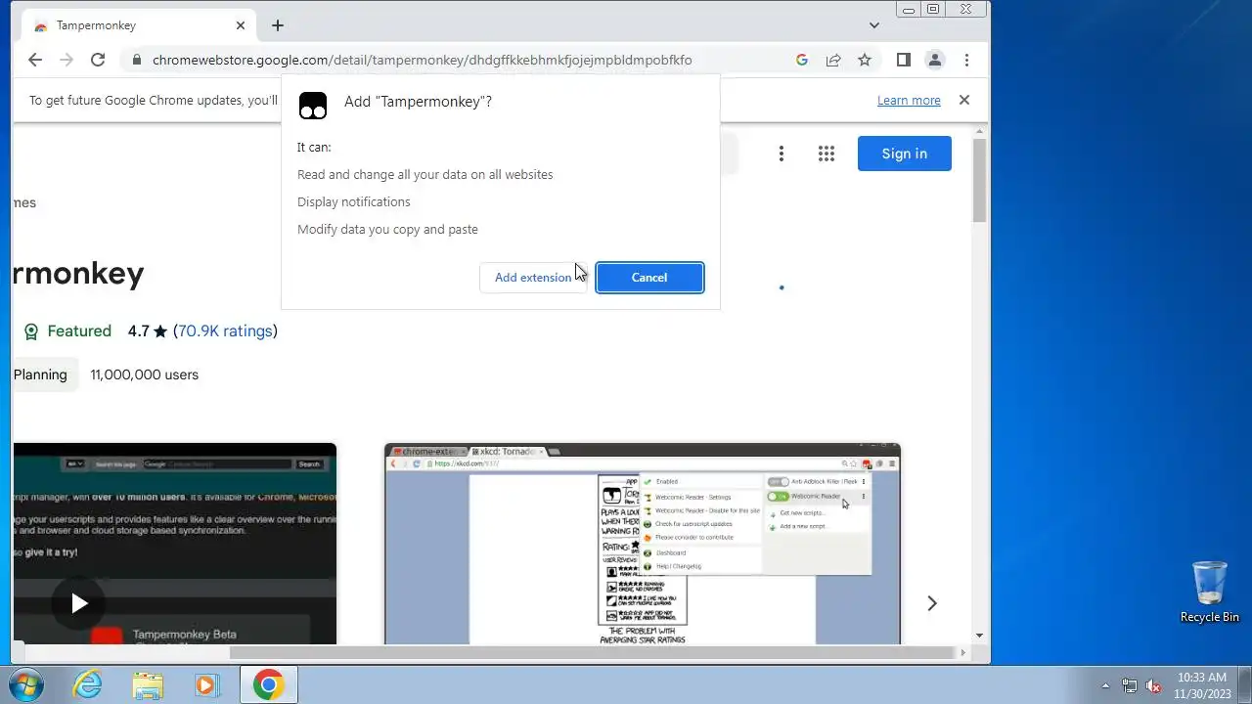Expand the tab search dropdown arrow
Image resolution: width=1252 pixels, height=704 pixels.
pyautogui.click(x=874, y=25)
